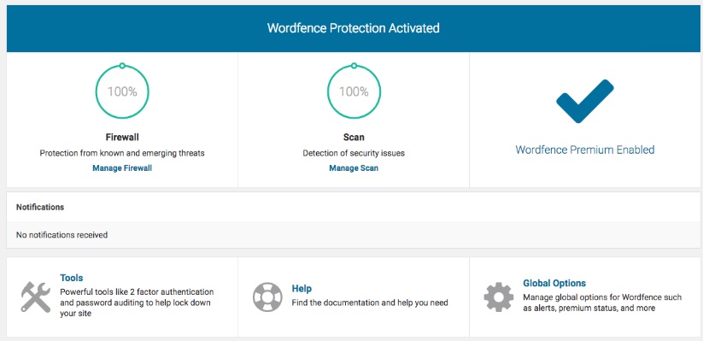The image size is (703, 341).
Task: Click the Tools description about 2 factor authentication
Action: click(137, 303)
